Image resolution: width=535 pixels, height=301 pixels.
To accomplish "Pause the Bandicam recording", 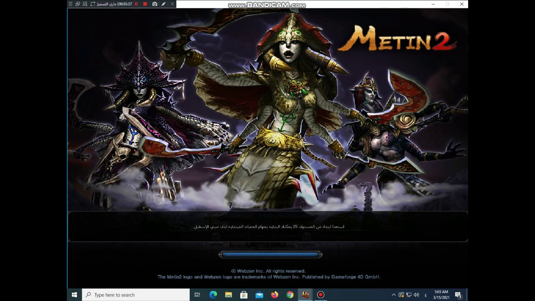I will pyautogui.click(x=136, y=4).
